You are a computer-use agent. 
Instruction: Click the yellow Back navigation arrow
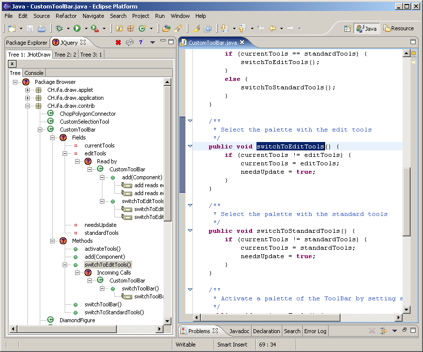point(272,28)
